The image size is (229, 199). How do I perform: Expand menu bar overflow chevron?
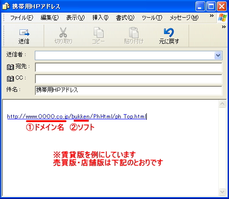[x=212, y=15]
